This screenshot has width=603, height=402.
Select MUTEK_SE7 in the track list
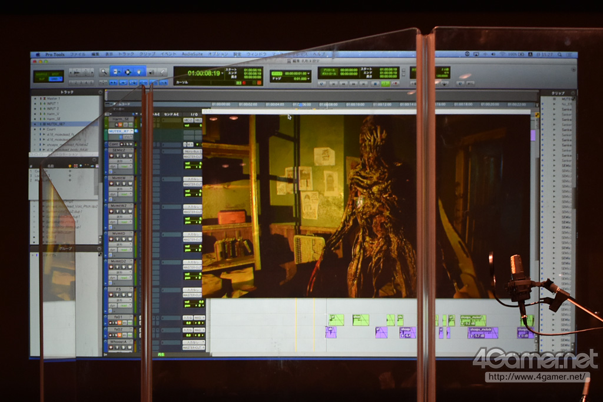(x=65, y=124)
